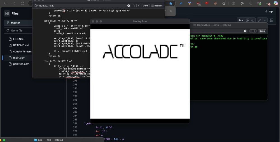The height and width of the screenshot is (142, 280).
Task: Open README.md in the file tree
Action: tap(21, 45)
